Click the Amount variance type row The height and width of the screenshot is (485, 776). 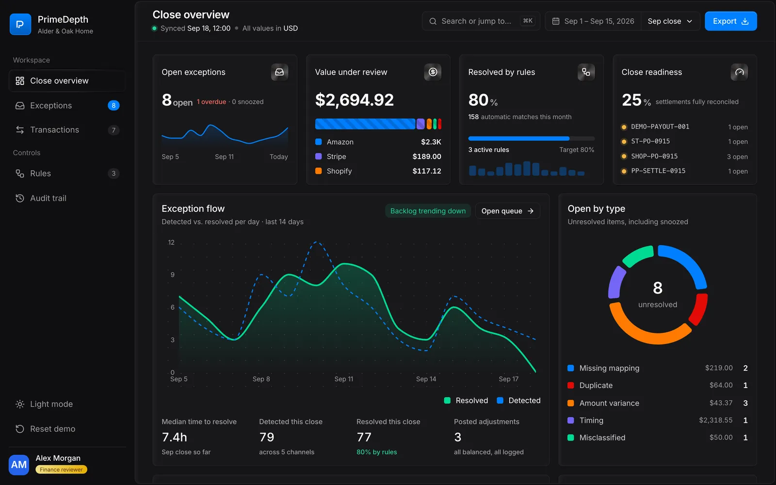(658, 403)
